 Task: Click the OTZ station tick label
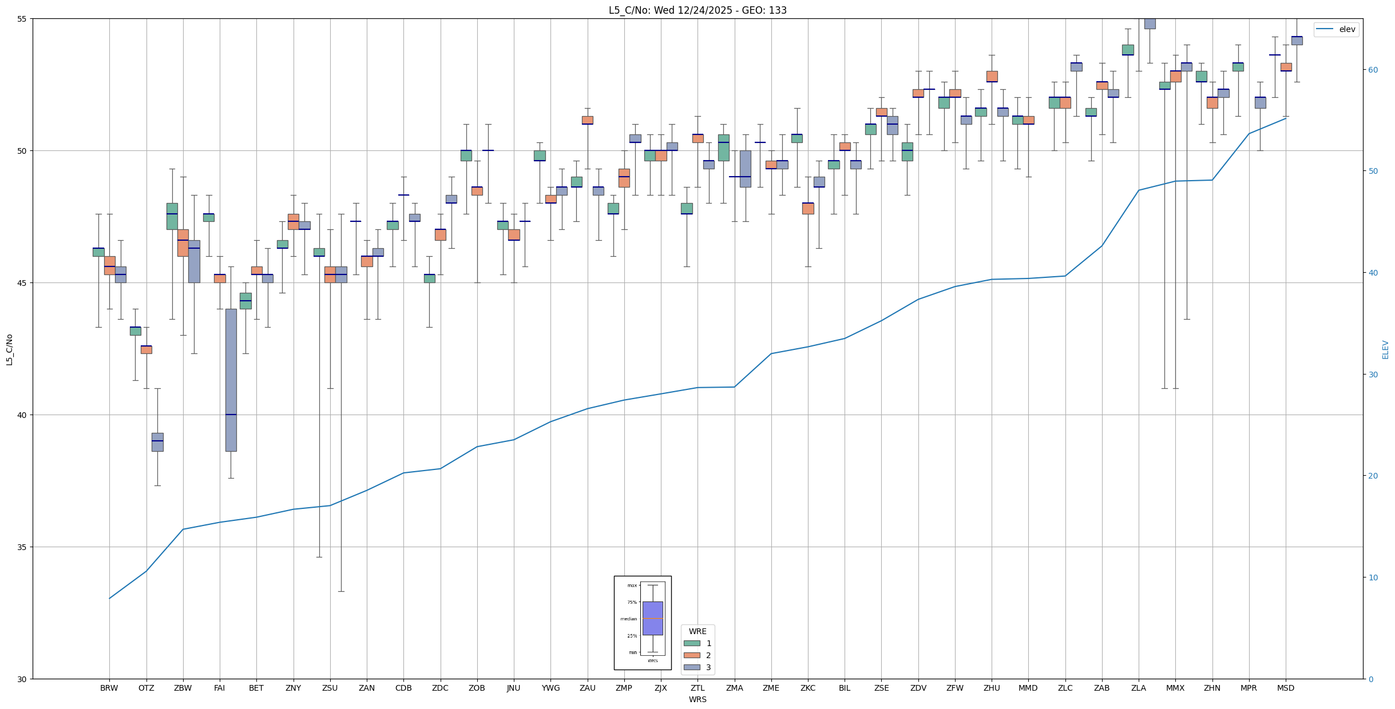click(x=146, y=688)
